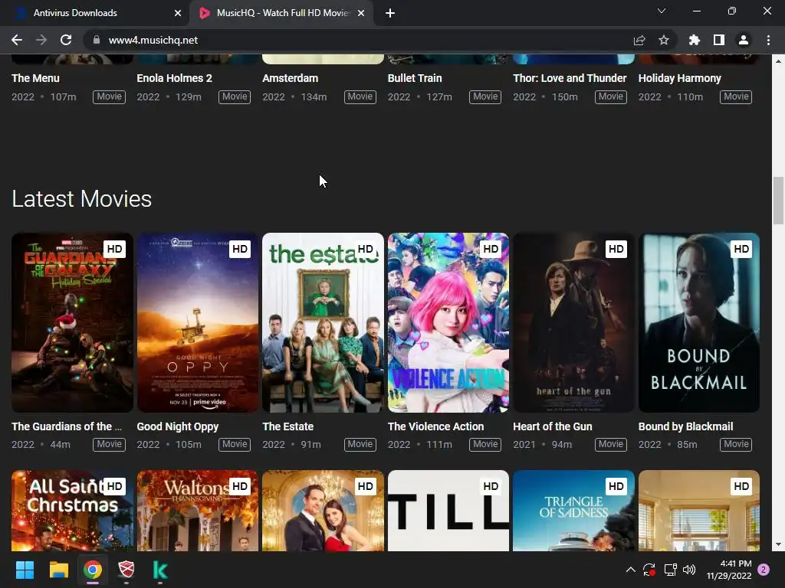Open File Explorer from taskbar
Screen dimensions: 785x588
tap(58, 570)
